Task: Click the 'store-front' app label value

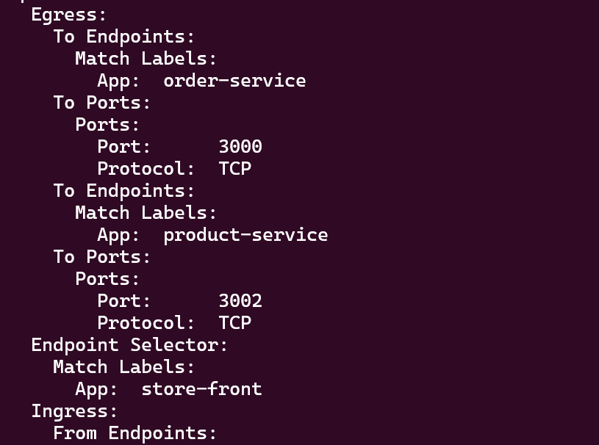Action: (x=201, y=389)
